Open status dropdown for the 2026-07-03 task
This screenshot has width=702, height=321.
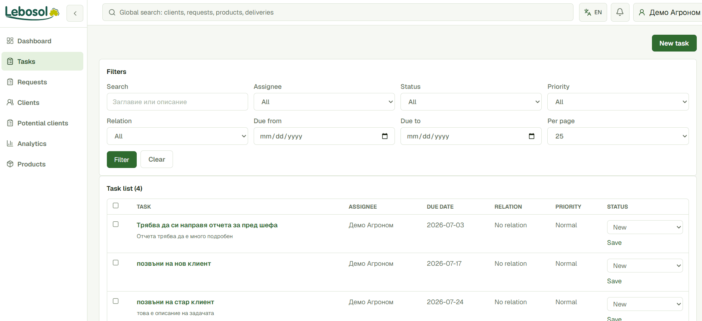point(645,227)
